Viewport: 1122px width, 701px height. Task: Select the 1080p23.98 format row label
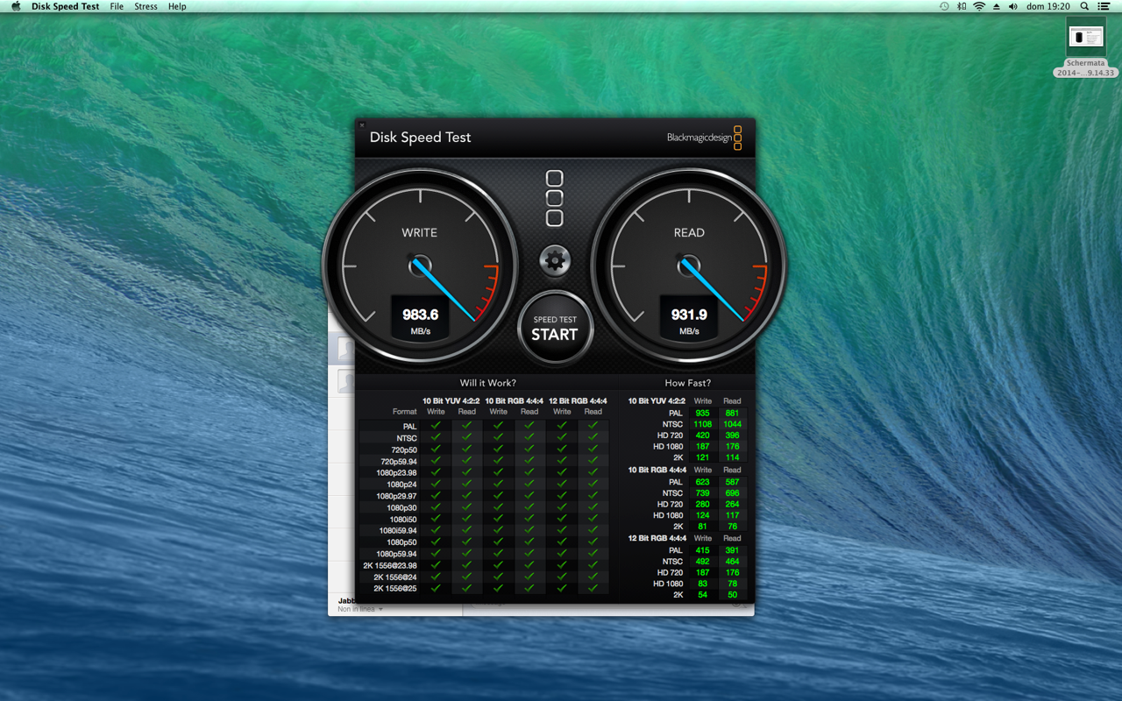[x=397, y=472]
